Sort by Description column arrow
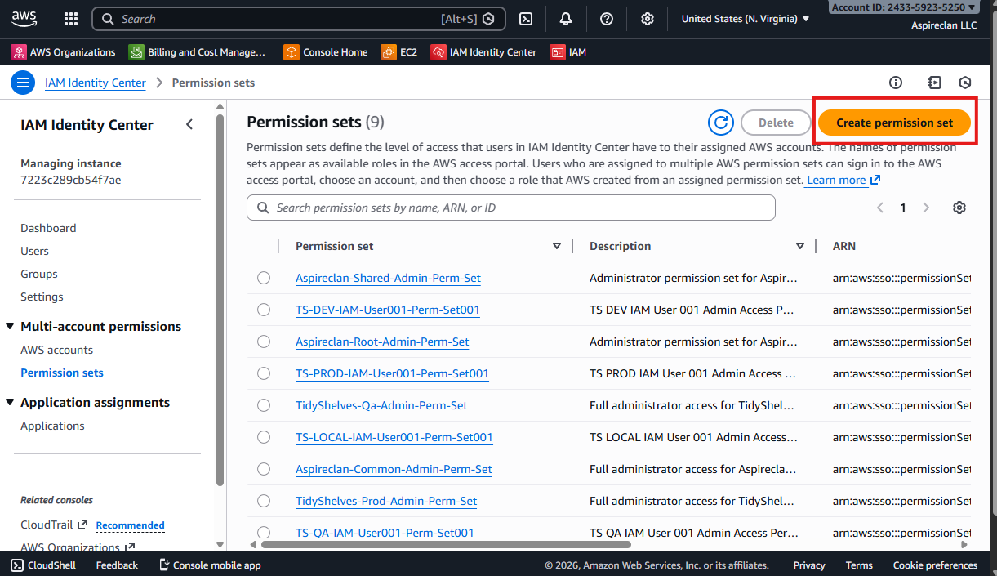The width and height of the screenshot is (997, 576). (800, 246)
